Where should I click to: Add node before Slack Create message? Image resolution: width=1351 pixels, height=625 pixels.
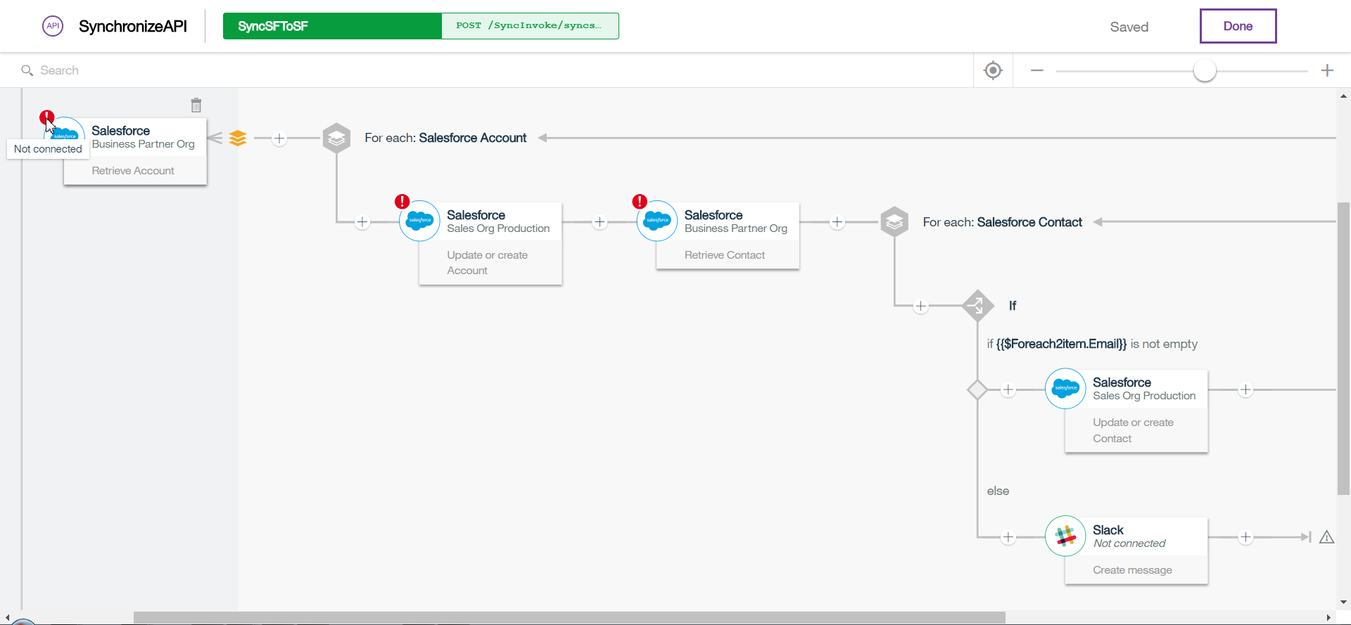pyautogui.click(x=1008, y=537)
